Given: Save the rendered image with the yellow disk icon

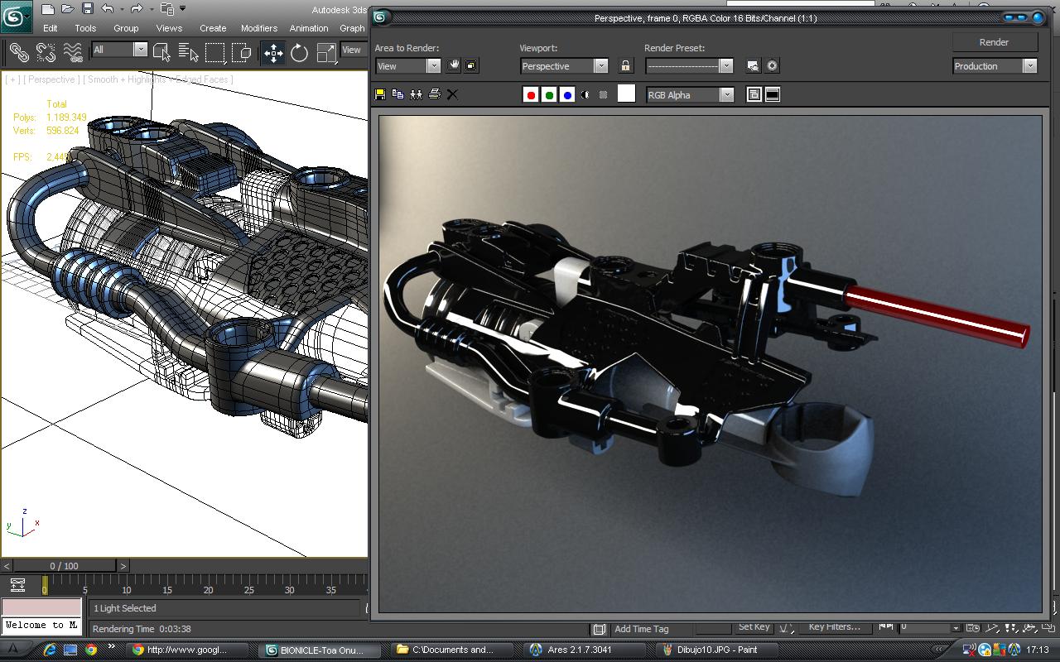Looking at the screenshot, I should click(x=380, y=94).
